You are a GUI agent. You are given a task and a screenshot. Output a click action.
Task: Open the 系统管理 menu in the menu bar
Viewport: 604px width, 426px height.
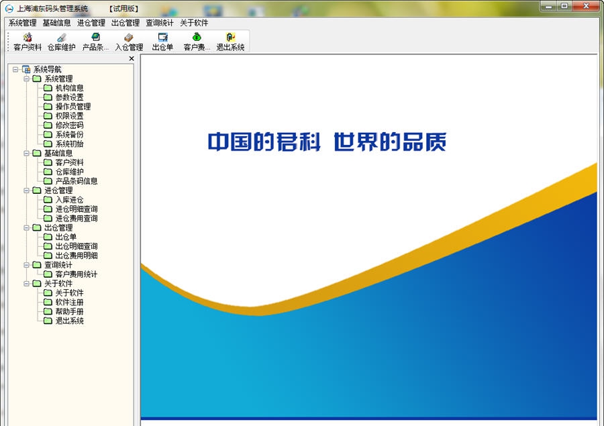pyautogui.click(x=22, y=23)
